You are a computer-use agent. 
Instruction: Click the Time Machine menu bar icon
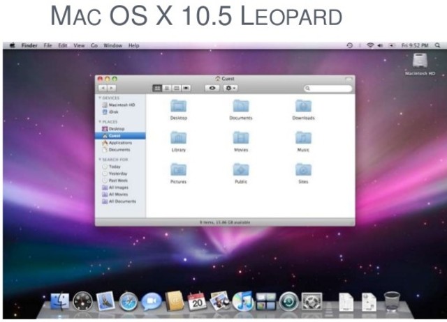[x=349, y=45]
